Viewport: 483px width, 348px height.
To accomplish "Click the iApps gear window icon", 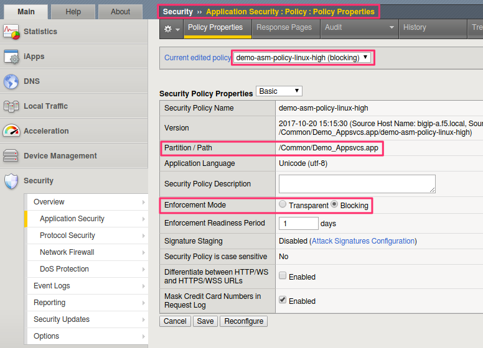I will tap(11, 57).
